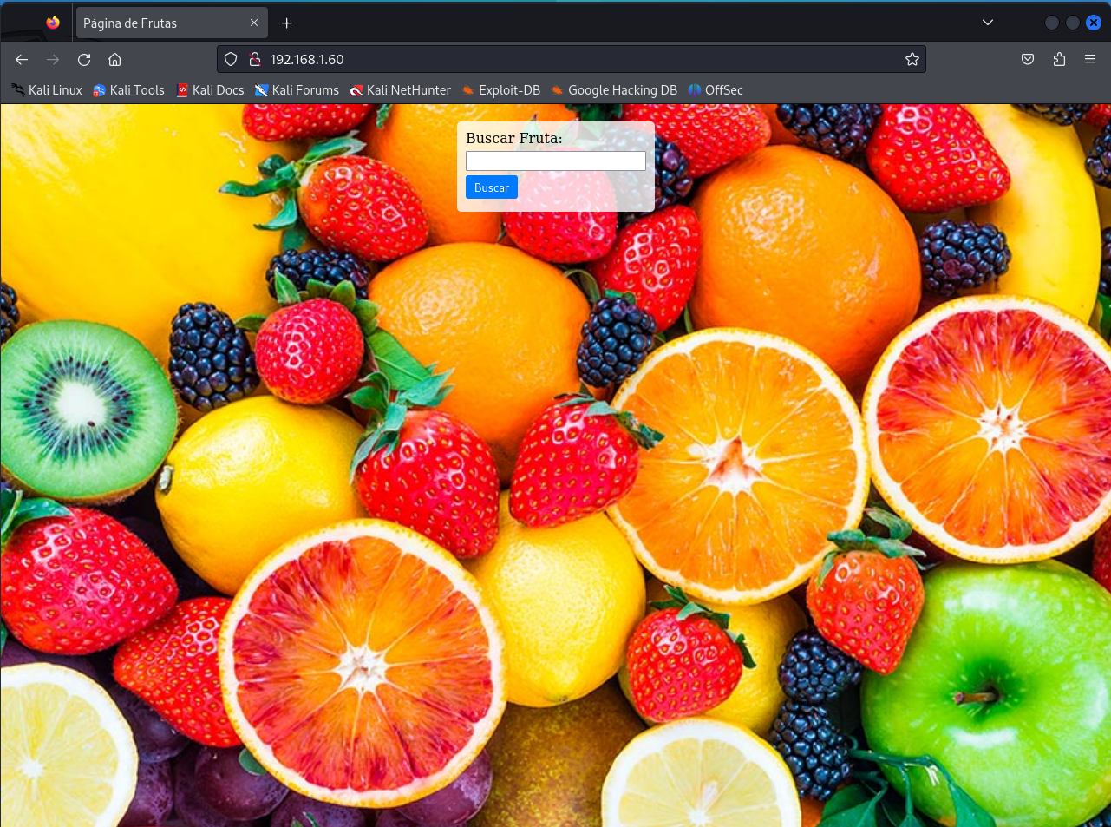Close the Página de Frutas tab
Viewport: 1111px width, 827px height.
pyautogui.click(x=254, y=23)
